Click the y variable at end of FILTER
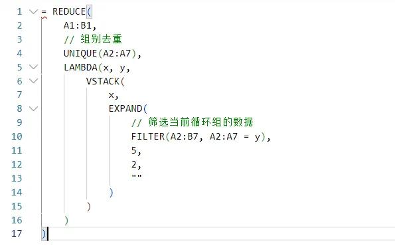395x250 pixels. point(257,137)
